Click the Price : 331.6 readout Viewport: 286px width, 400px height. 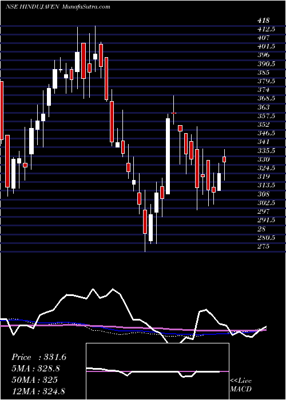(39, 357)
